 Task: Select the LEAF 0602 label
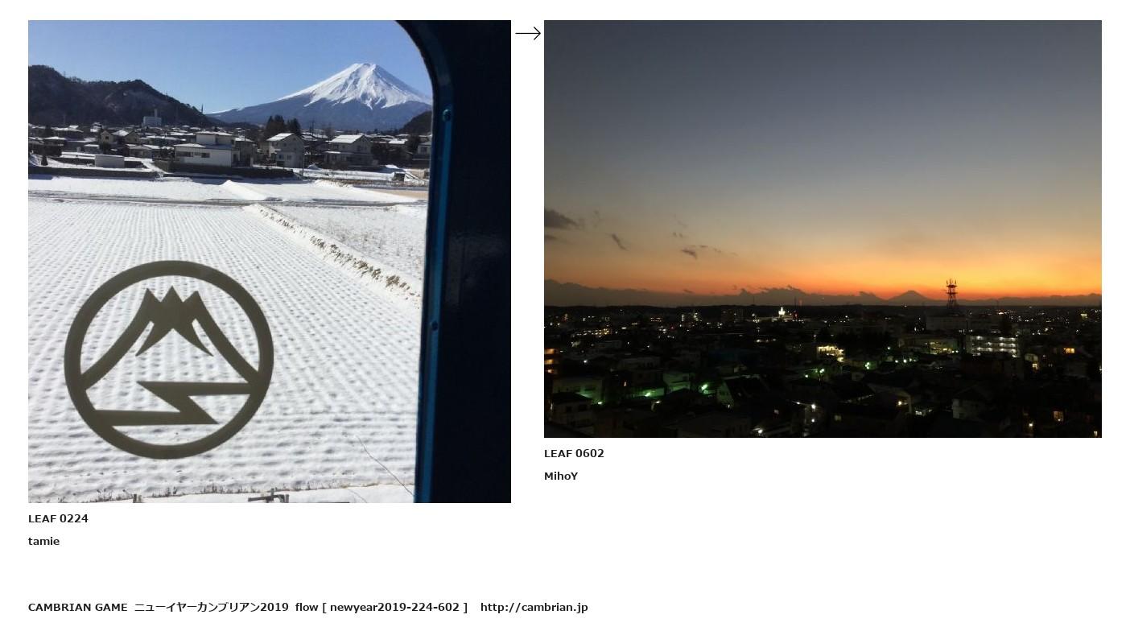tap(574, 453)
